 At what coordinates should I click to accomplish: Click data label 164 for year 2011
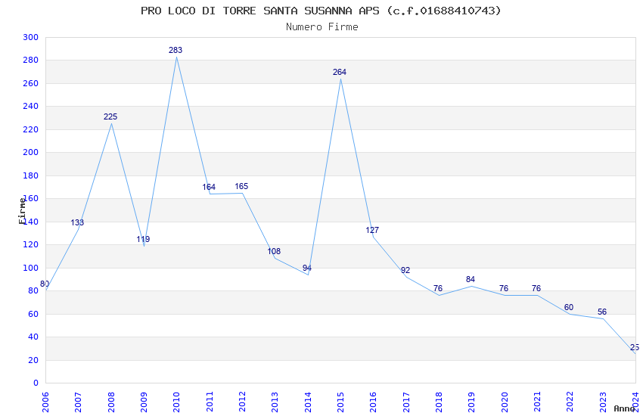click(209, 188)
